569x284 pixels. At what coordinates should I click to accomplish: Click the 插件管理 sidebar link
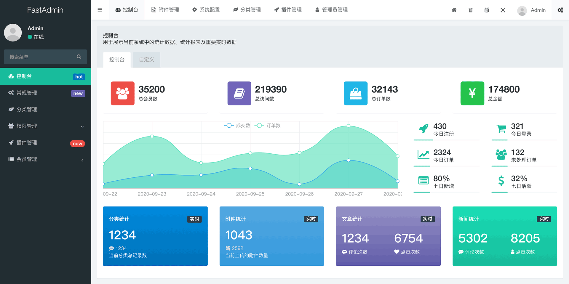point(45,143)
